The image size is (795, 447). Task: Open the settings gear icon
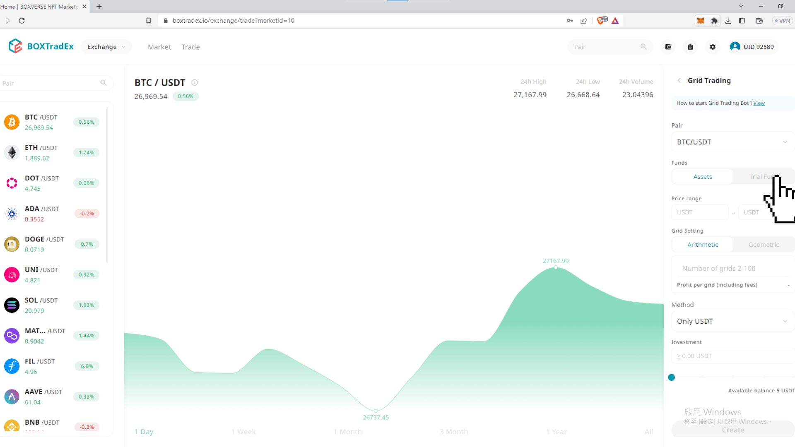coord(713,47)
